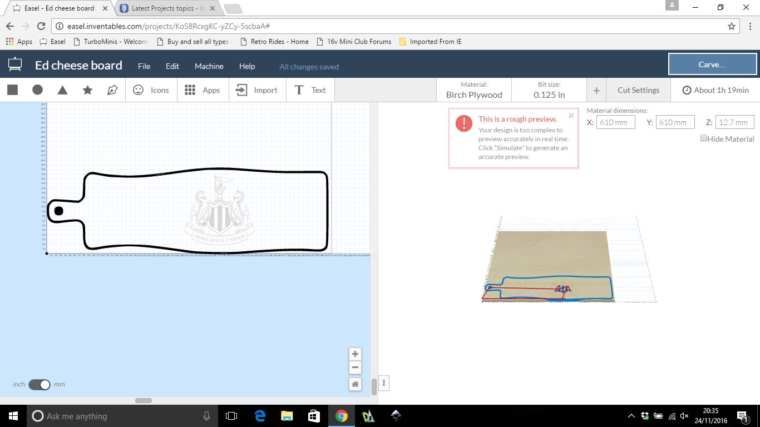Select the square shape tool
Viewport: 760px width, 427px height.
point(12,90)
